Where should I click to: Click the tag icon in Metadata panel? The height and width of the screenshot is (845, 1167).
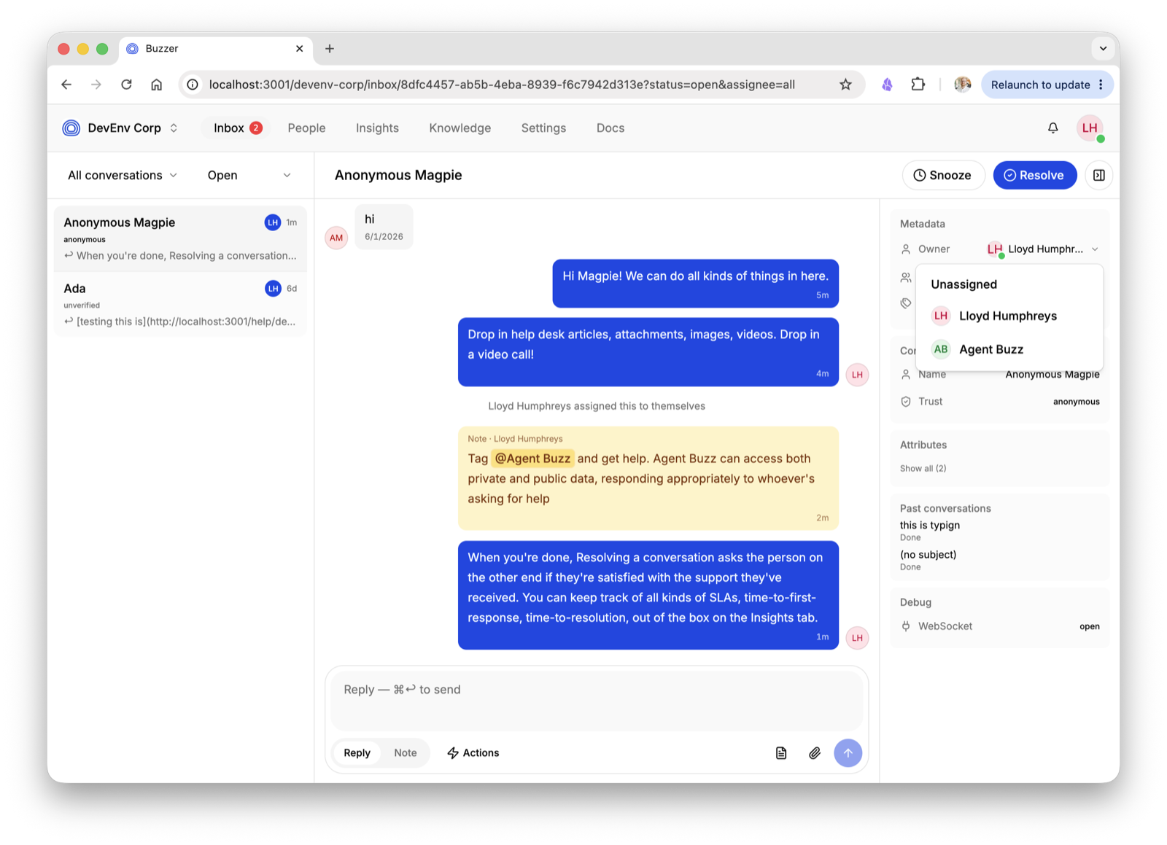tap(906, 303)
